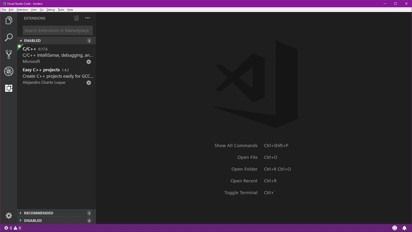Click in Search Extensions in Marketplace field
This screenshot has width=412, height=232.
tap(57, 30)
